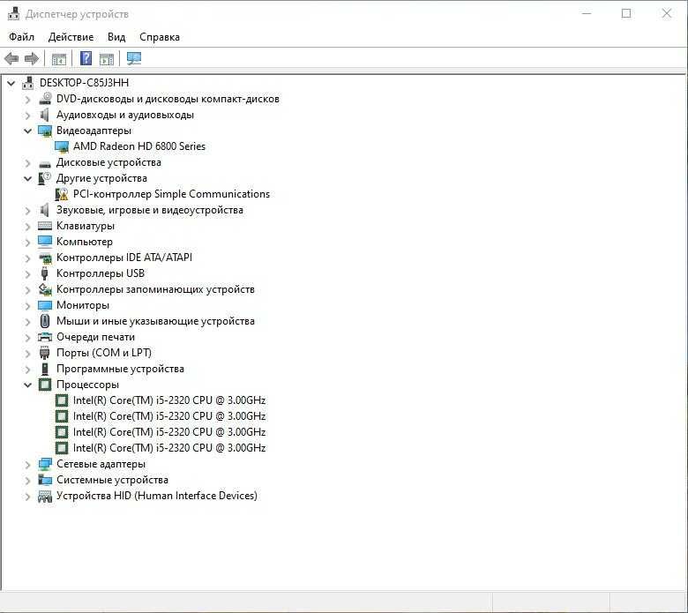Click the show/hide console tree toolbar icon
Screen dimensions: 688x613
(x=59, y=59)
